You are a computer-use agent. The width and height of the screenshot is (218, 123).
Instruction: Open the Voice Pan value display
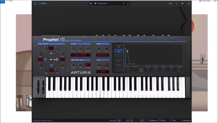[x=88, y=65]
